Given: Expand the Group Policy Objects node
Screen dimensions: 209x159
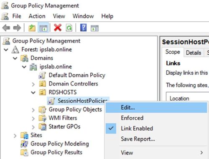Looking at the screenshot, I should pyautogui.click(x=33, y=110).
